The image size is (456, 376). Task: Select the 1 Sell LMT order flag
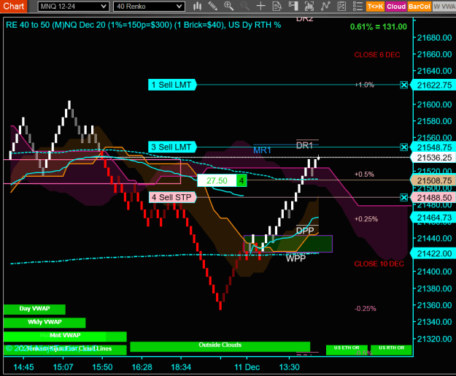[x=171, y=85]
